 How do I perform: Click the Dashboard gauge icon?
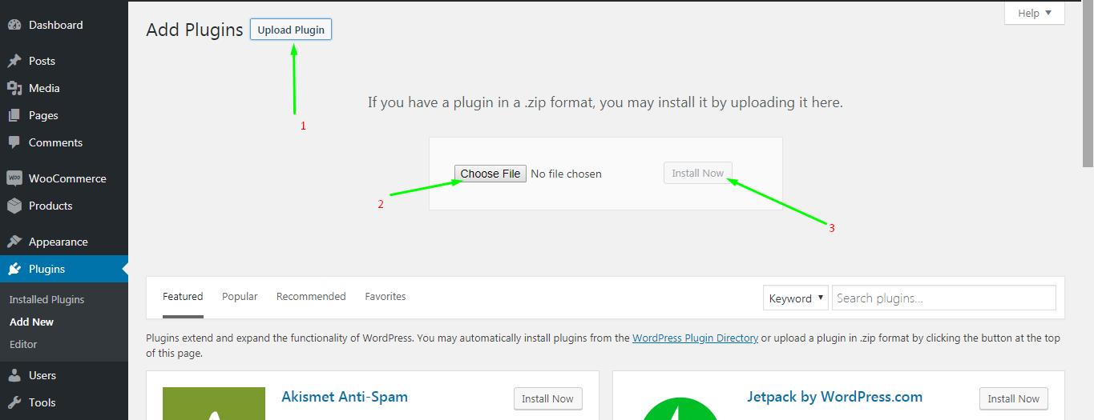[x=14, y=25]
